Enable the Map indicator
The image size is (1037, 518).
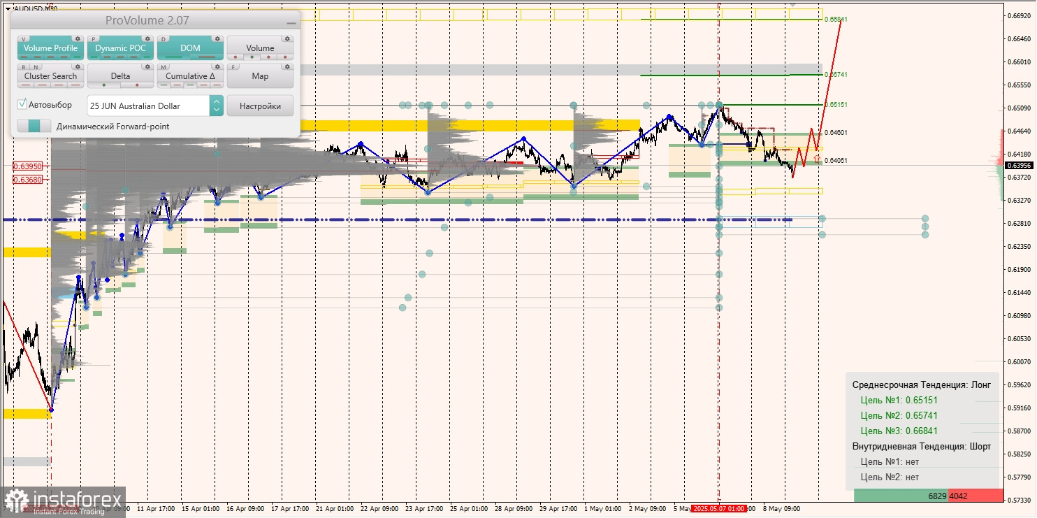pos(260,76)
